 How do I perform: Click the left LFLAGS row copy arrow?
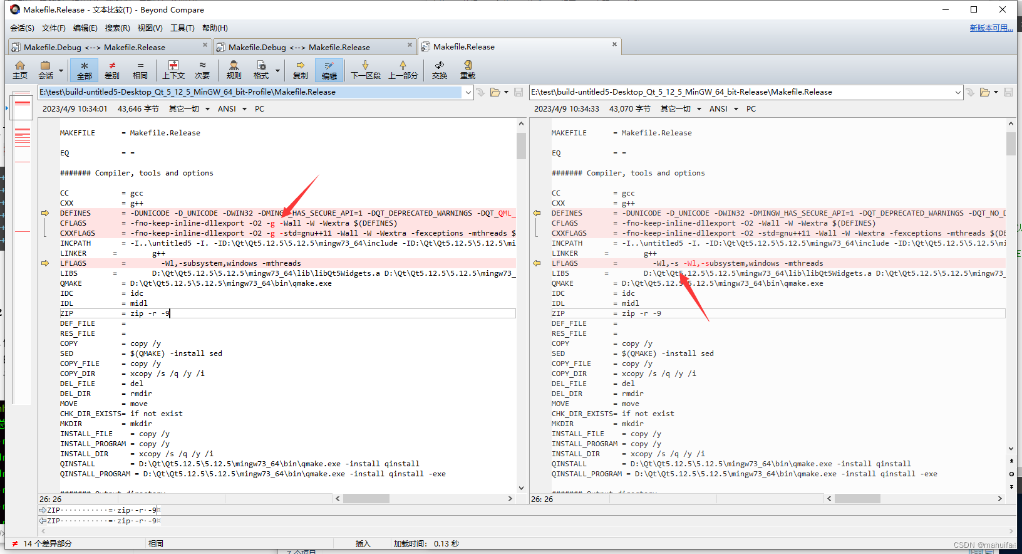click(45, 263)
